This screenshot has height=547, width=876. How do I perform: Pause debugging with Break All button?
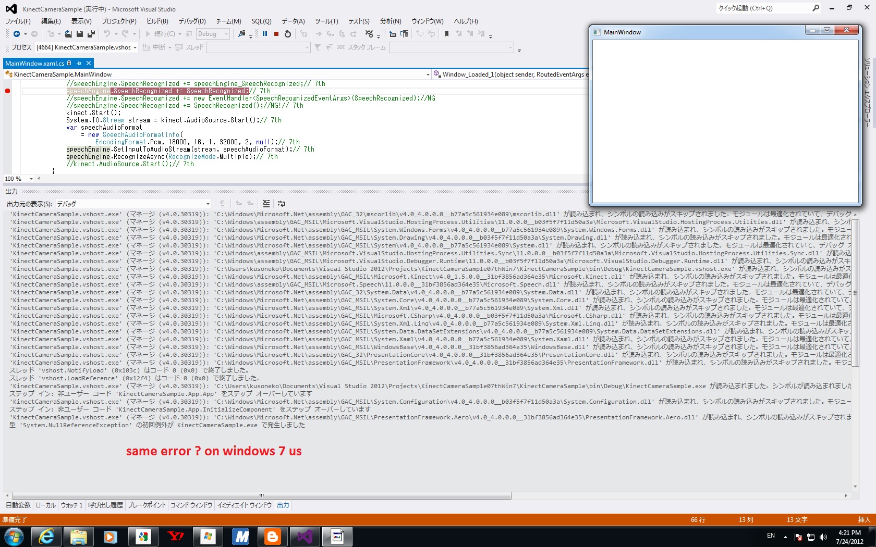click(265, 34)
